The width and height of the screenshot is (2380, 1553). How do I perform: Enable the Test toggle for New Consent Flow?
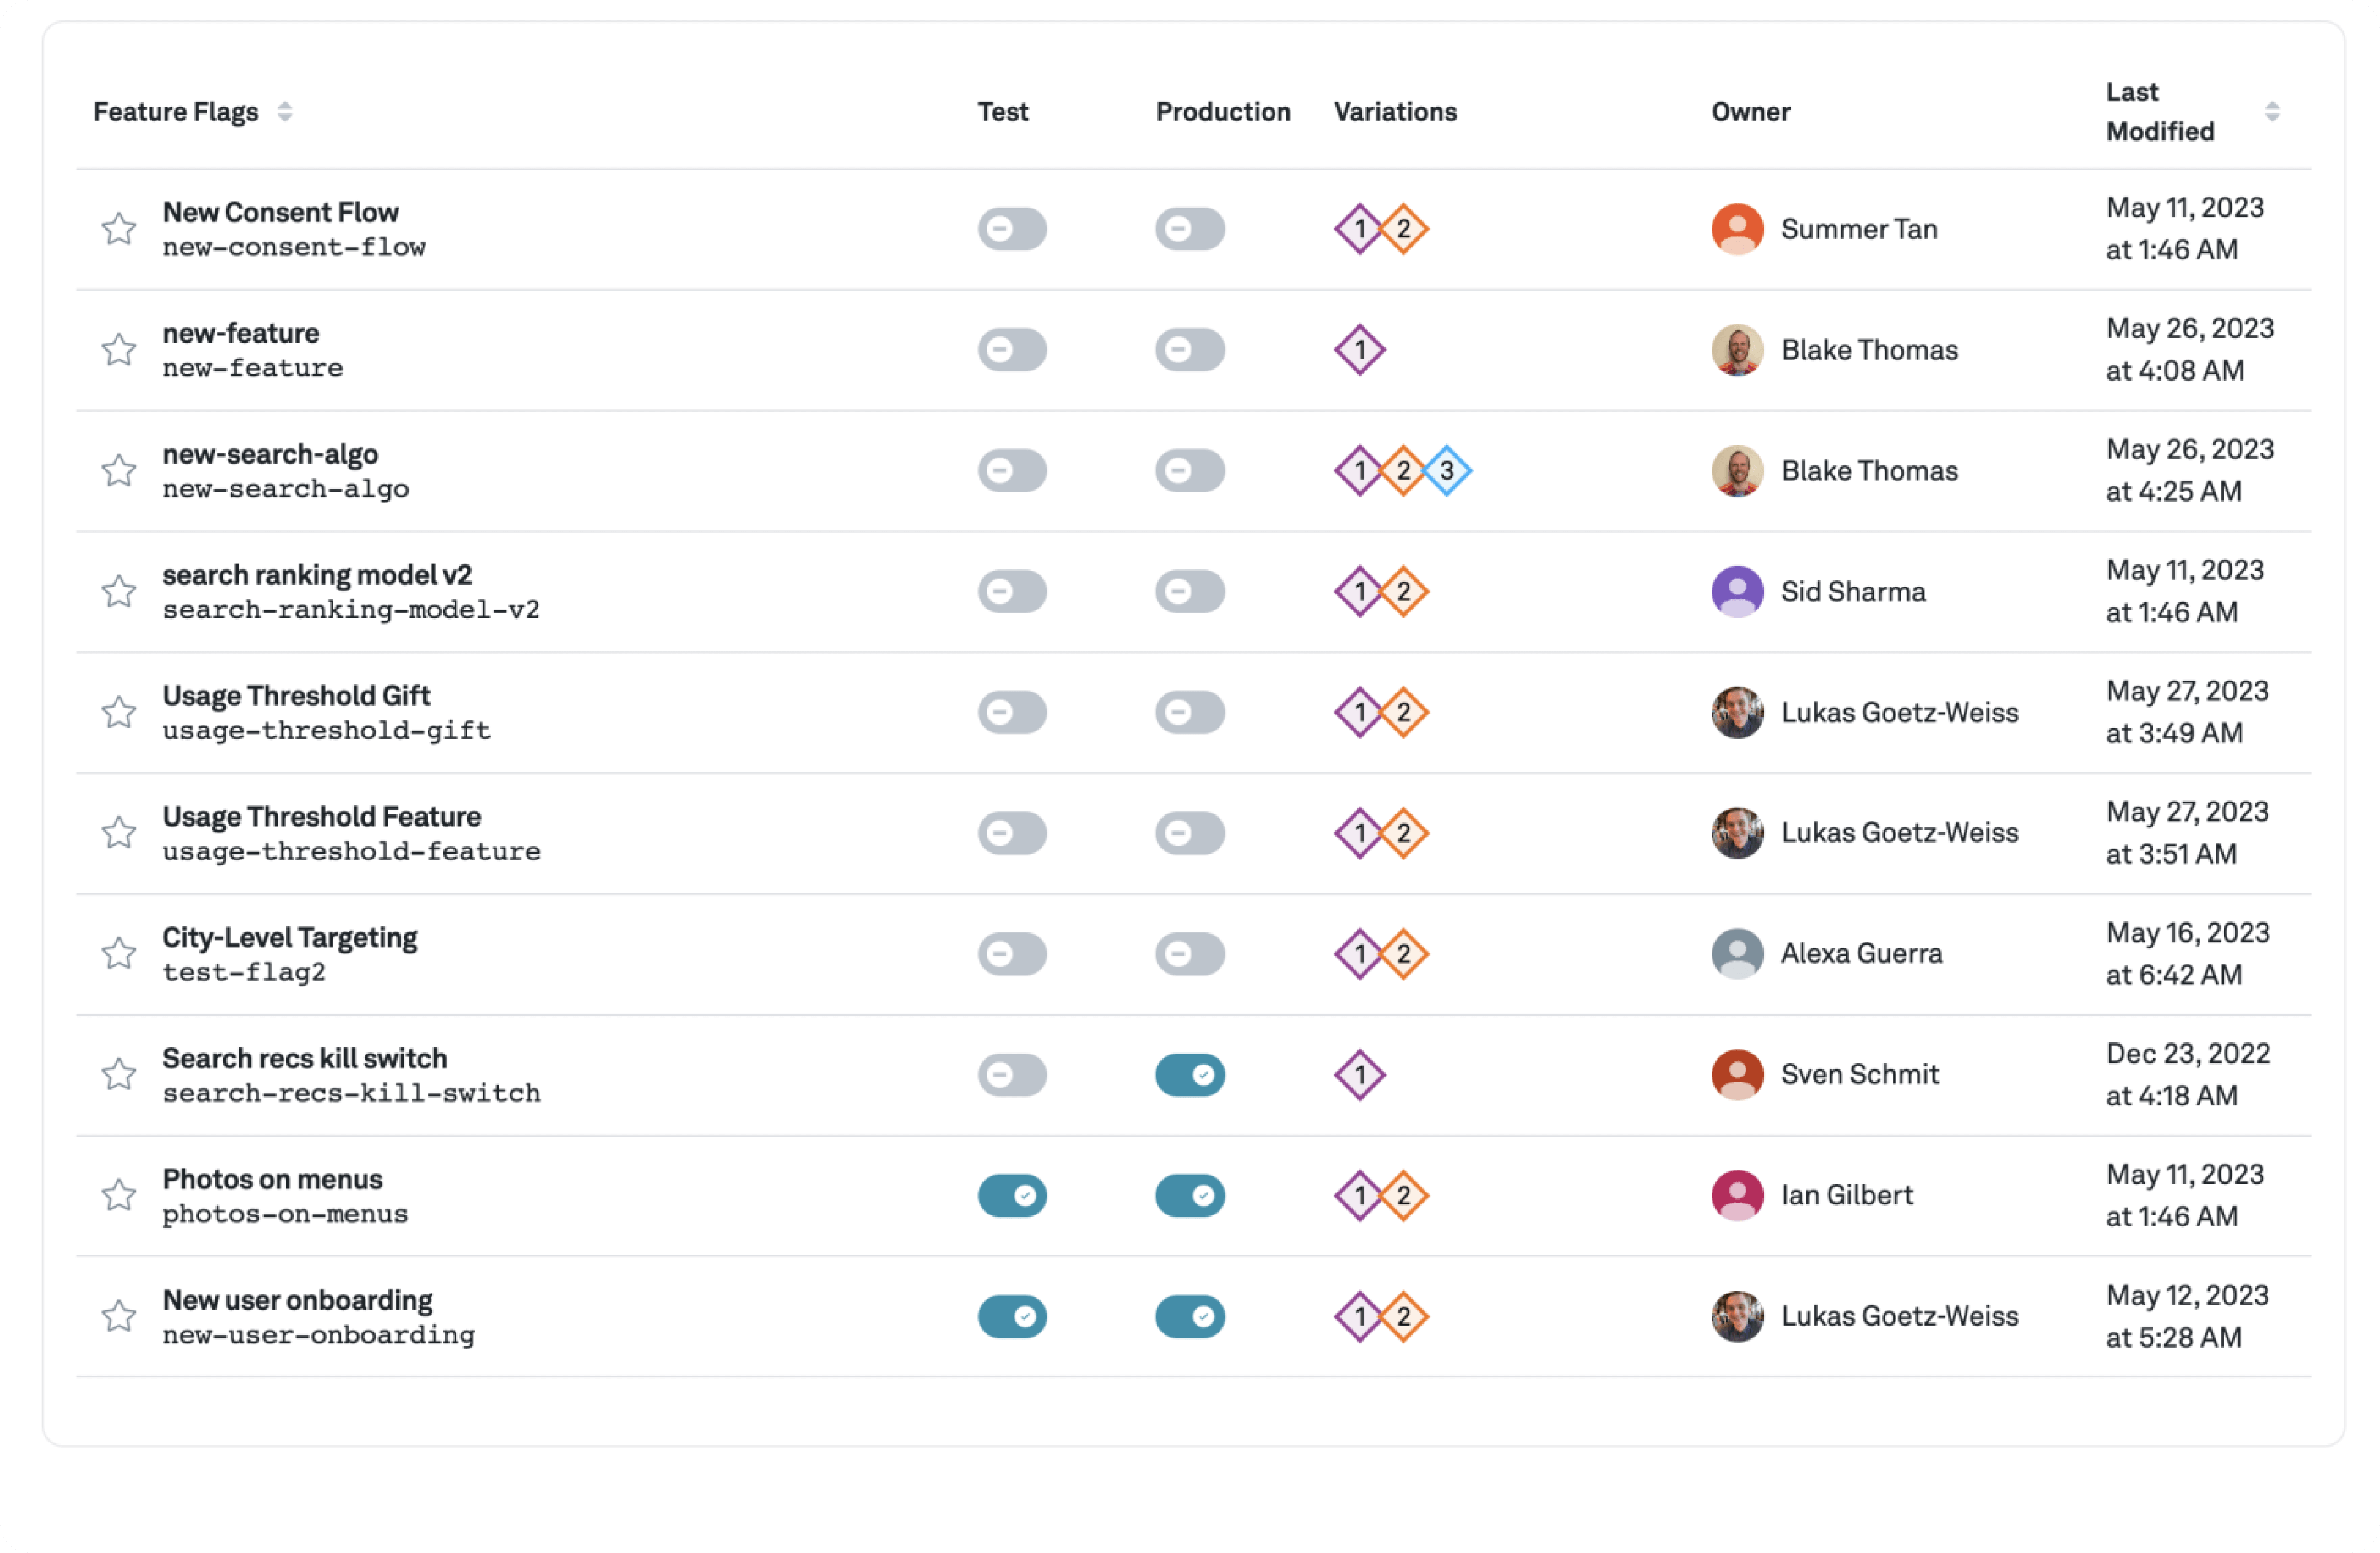(1012, 229)
